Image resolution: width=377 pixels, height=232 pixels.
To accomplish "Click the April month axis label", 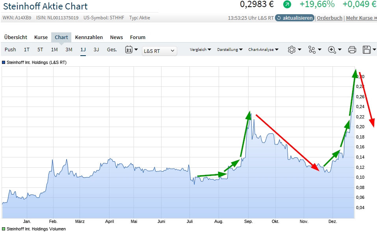I will coord(110,221).
